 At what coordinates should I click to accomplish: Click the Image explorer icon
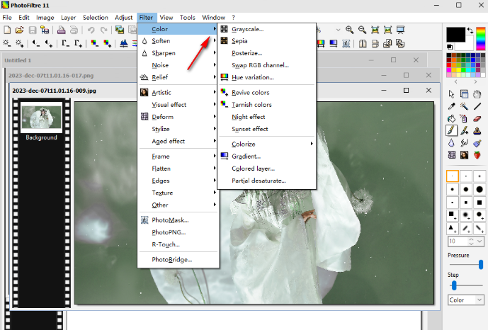point(120,30)
